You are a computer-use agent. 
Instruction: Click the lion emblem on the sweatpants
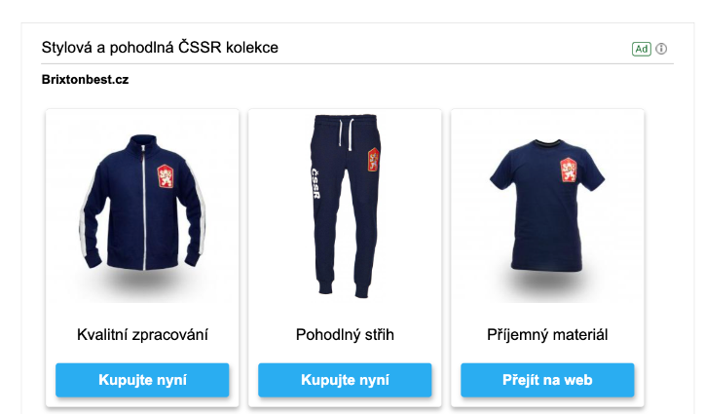click(x=373, y=160)
